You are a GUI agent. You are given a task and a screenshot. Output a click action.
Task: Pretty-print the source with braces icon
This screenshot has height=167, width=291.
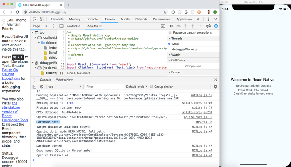pyautogui.click(x=61, y=73)
